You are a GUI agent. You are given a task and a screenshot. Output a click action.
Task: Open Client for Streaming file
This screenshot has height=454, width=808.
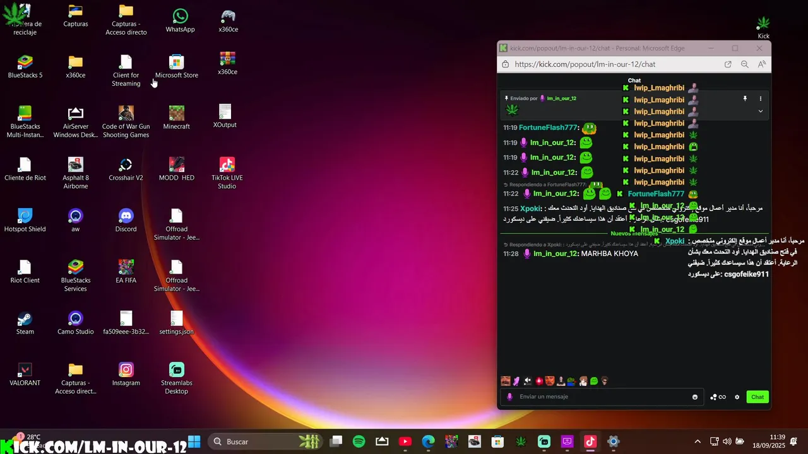pyautogui.click(x=126, y=71)
